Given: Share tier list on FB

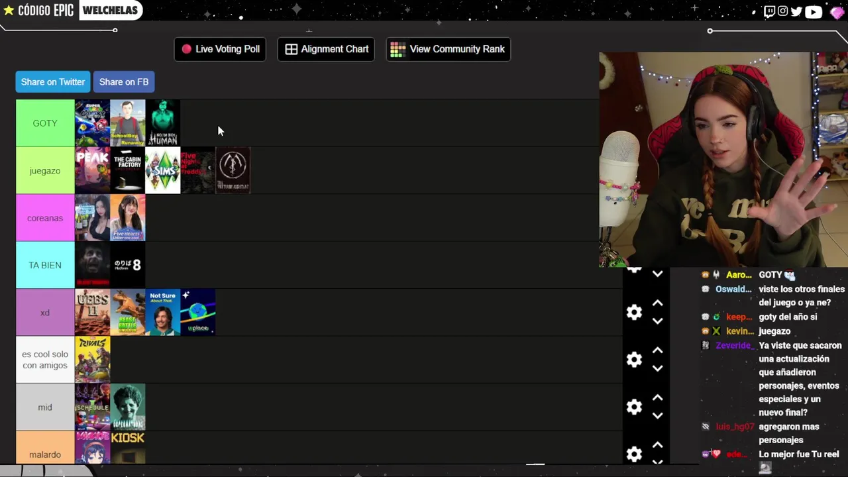Looking at the screenshot, I should click(124, 81).
